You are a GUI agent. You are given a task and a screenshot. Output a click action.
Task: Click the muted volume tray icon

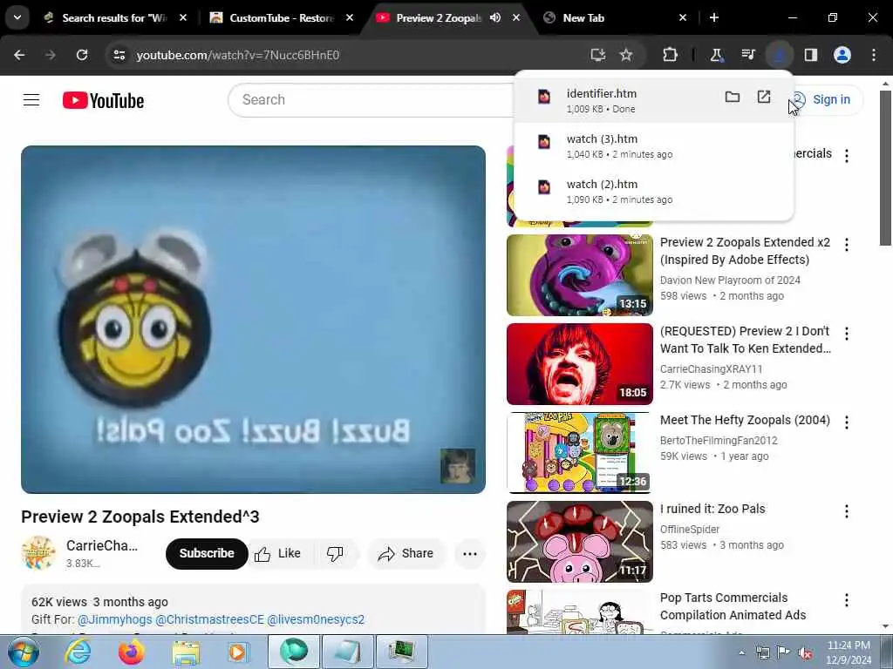click(805, 653)
